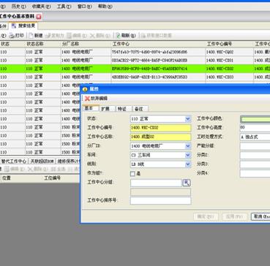Open the 线别 dropdown showing LB

[x=188, y=164]
